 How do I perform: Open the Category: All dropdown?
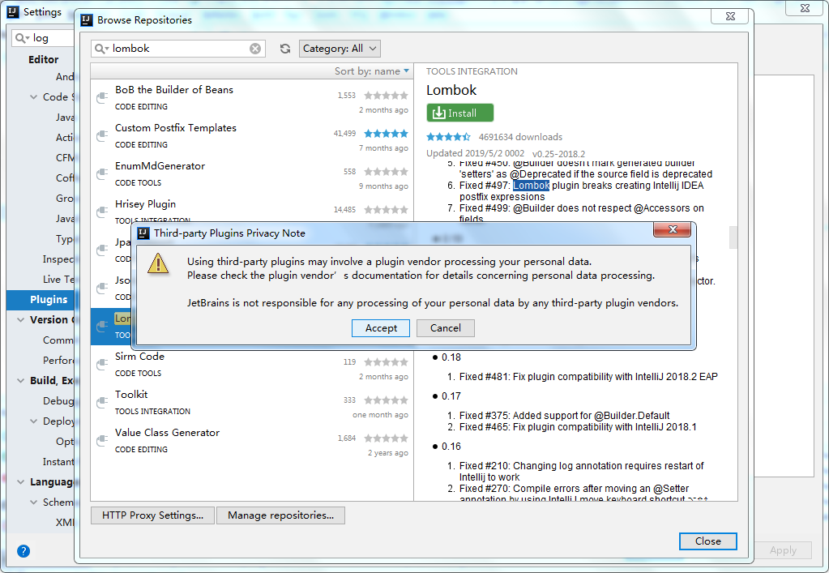pyautogui.click(x=340, y=49)
